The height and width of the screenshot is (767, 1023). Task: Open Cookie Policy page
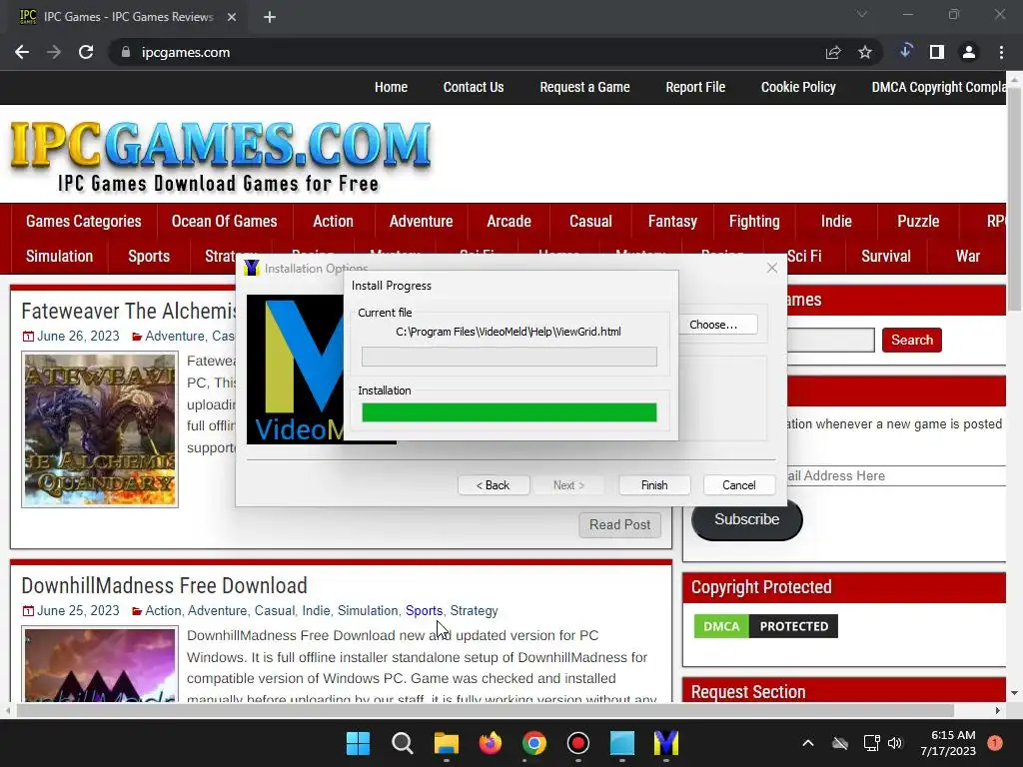[798, 88]
